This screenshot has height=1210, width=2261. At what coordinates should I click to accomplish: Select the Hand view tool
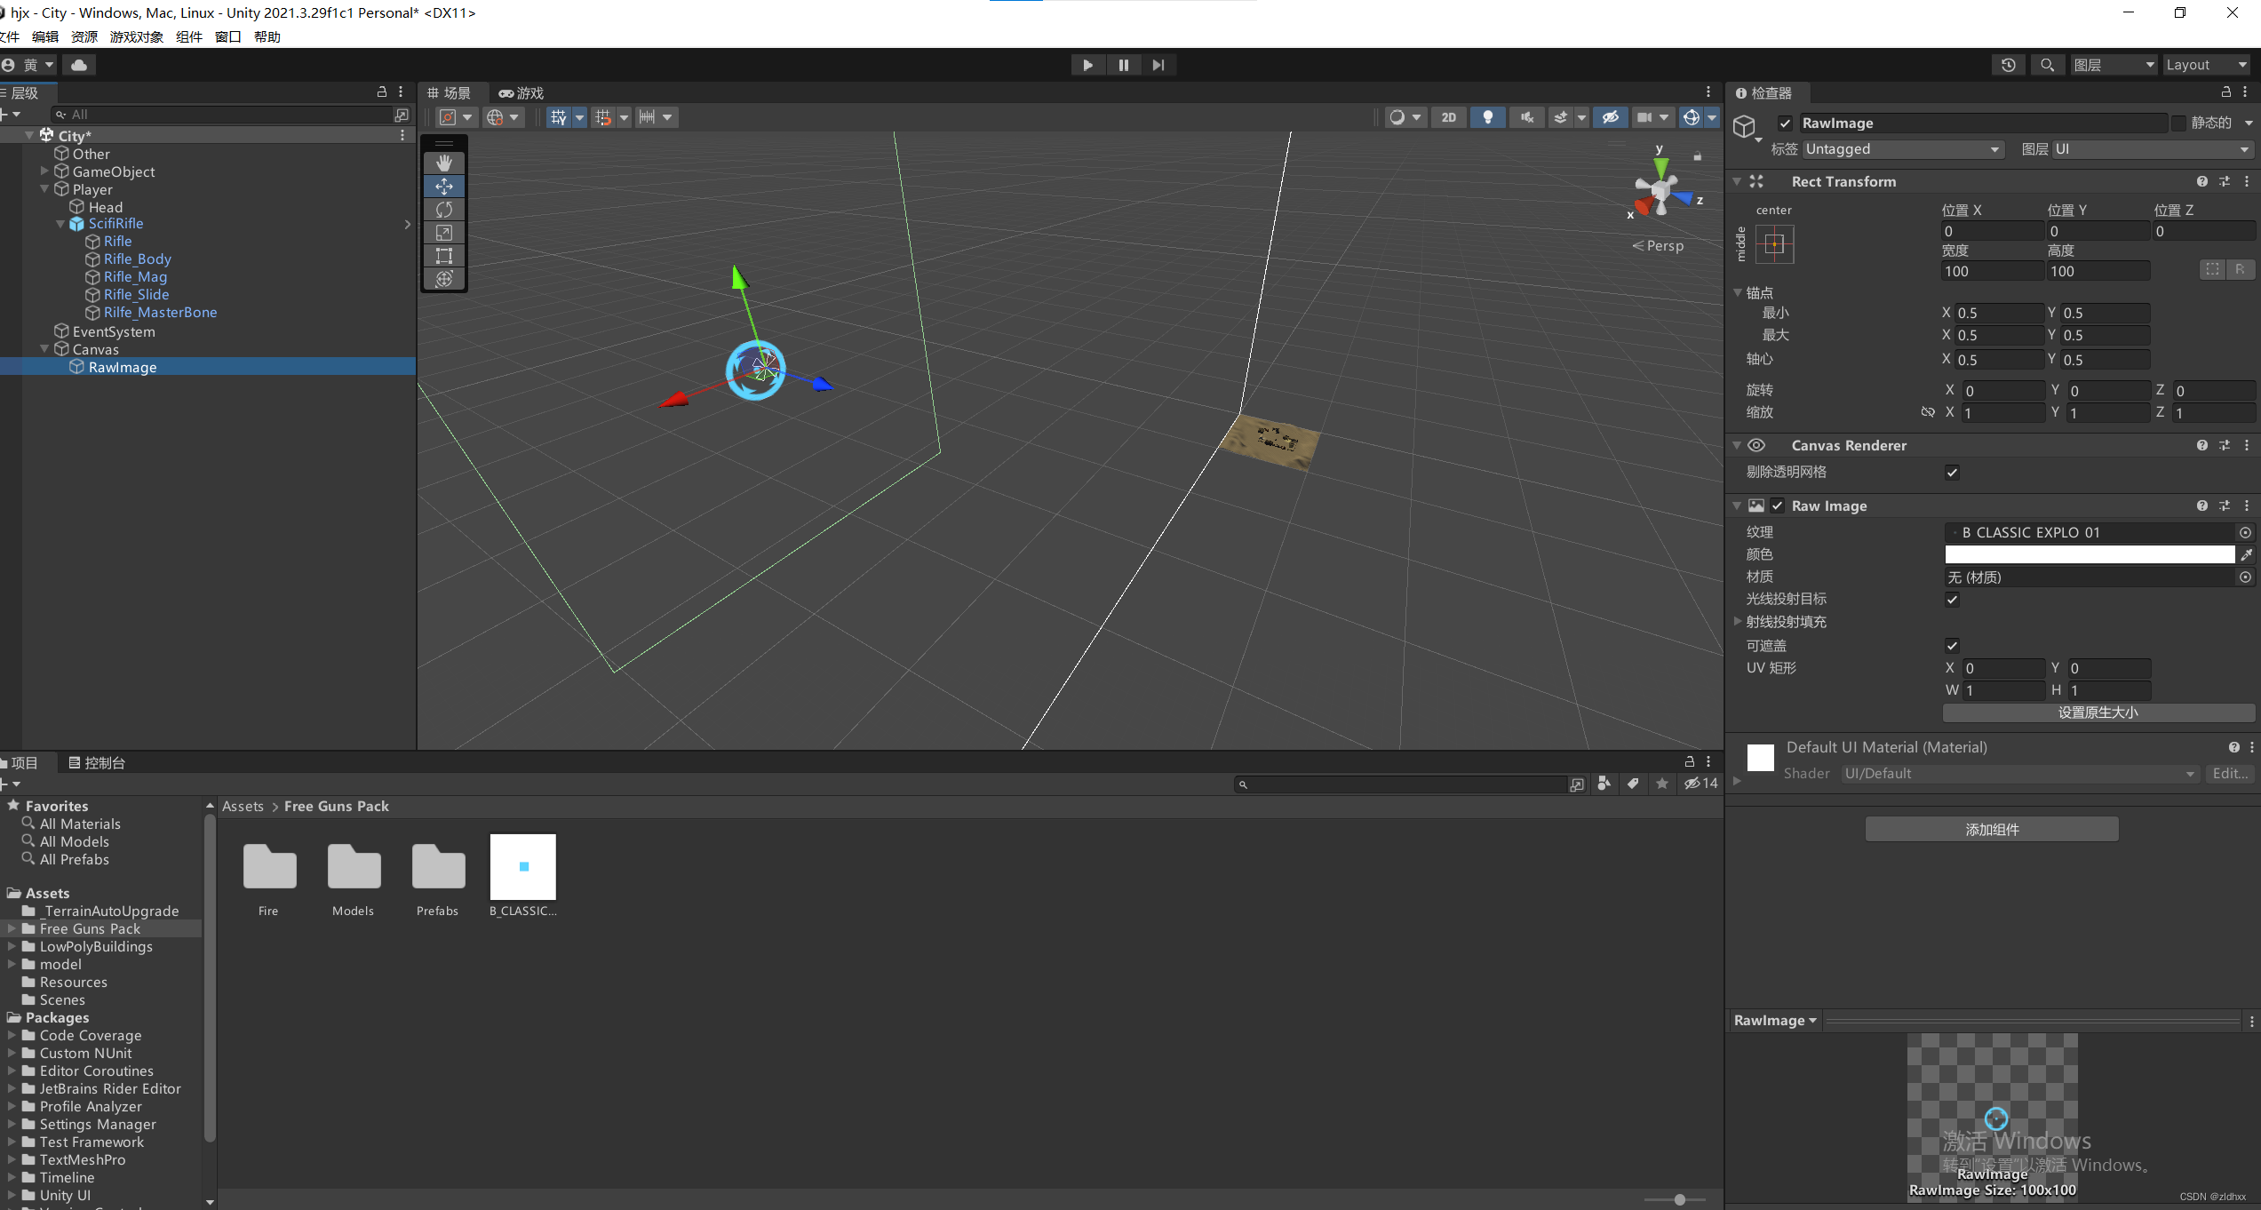(444, 163)
